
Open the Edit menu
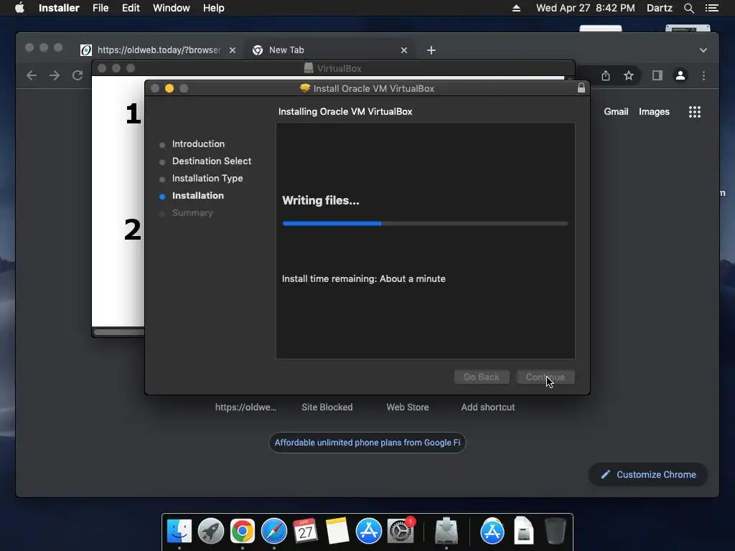pos(131,8)
